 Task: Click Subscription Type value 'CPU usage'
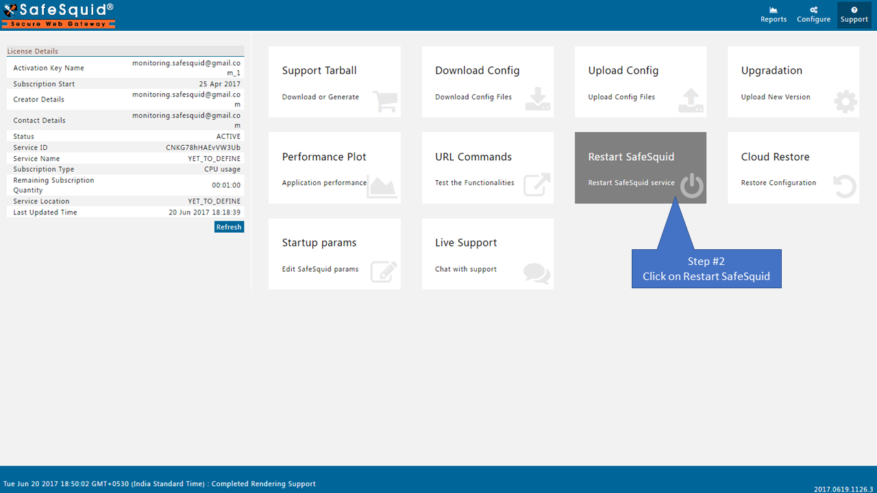[223, 169]
